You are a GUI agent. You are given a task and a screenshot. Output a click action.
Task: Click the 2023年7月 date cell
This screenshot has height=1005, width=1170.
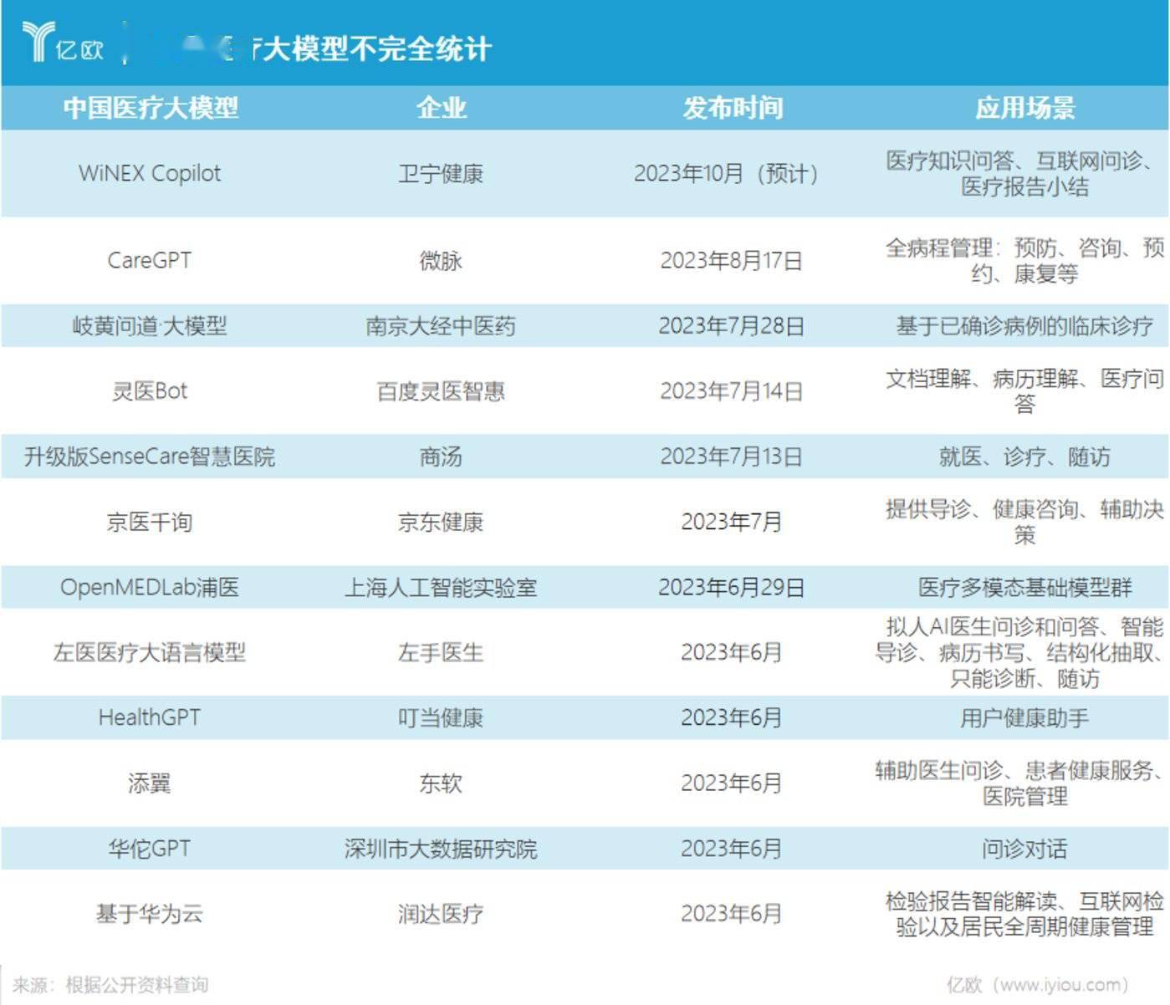[732, 523]
